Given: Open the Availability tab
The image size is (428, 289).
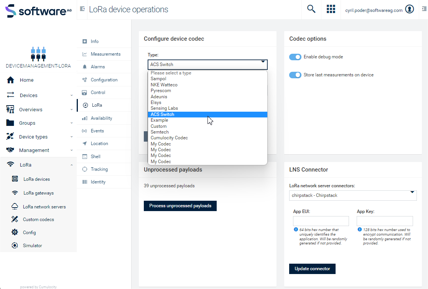Looking at the screenshot, I should click(104, 118).
